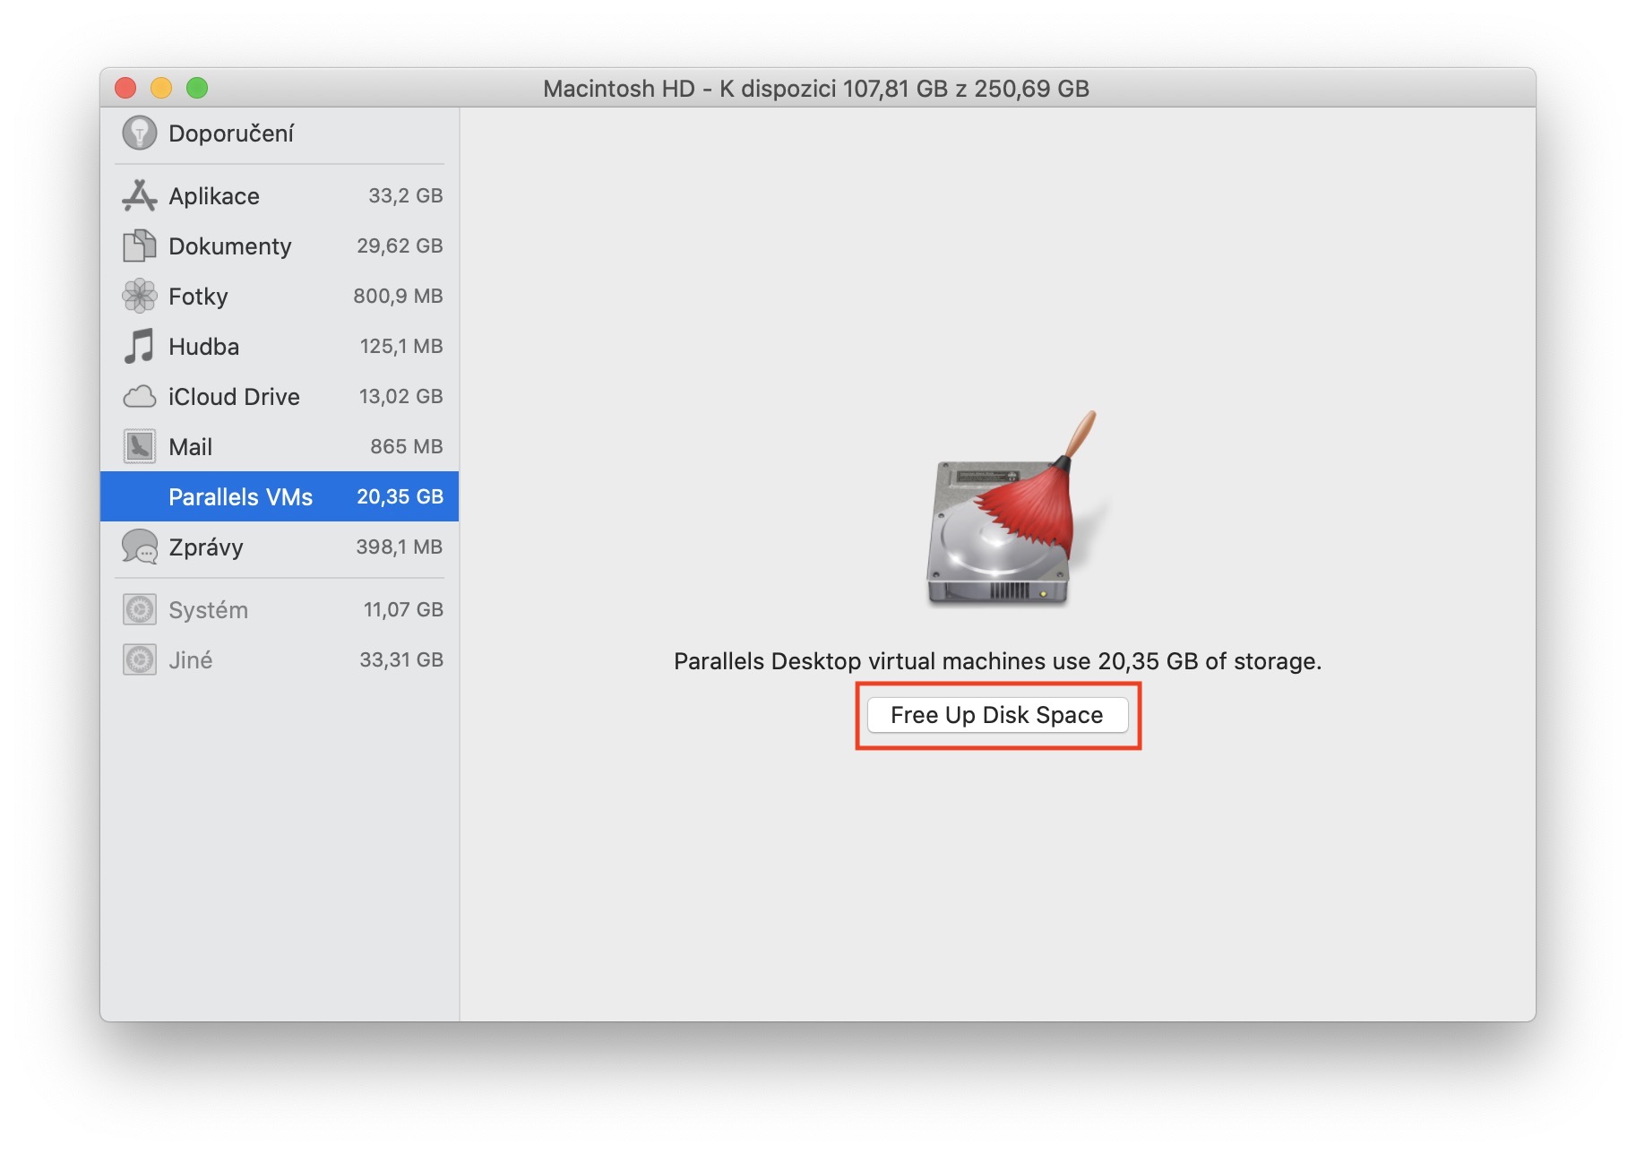This screenshot has width=1636, height=1154.
Task: Click the Hudba music note icon
Action: (139, 346)
